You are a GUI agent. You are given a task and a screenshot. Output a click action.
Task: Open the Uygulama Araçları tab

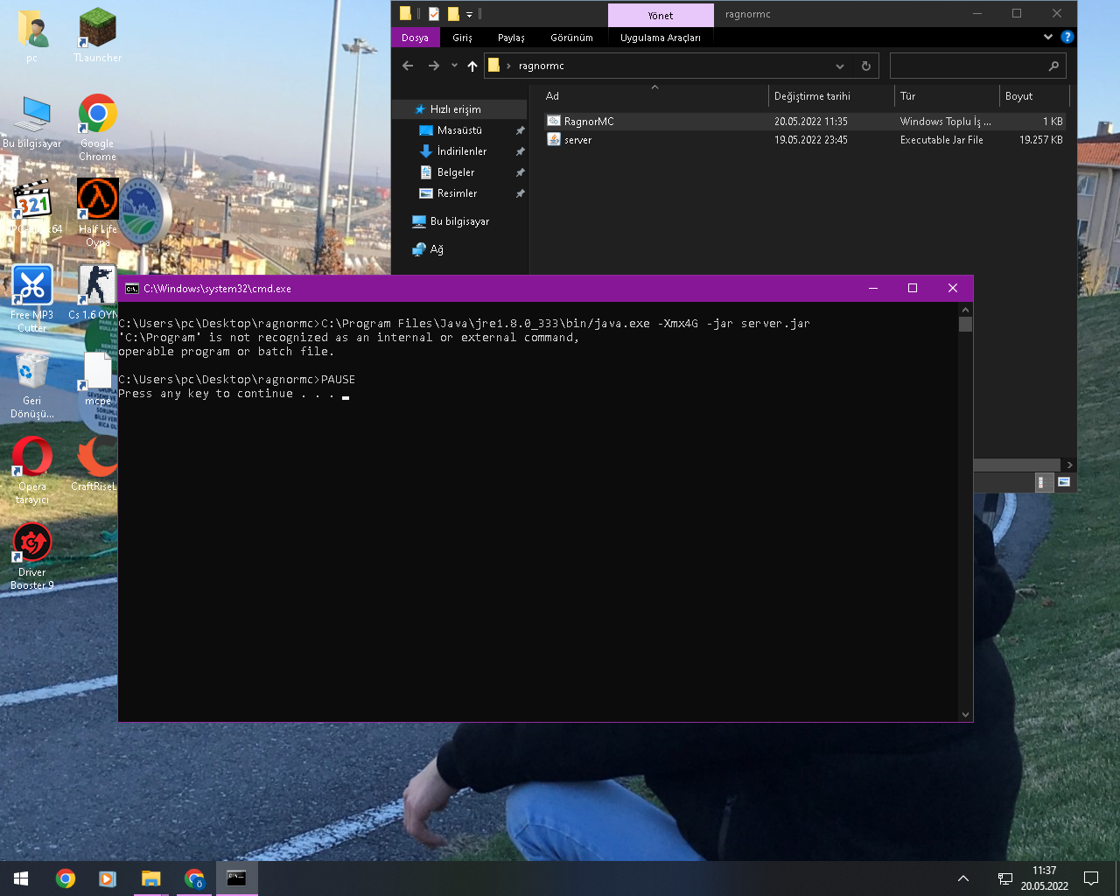click(x=661, y=38)
